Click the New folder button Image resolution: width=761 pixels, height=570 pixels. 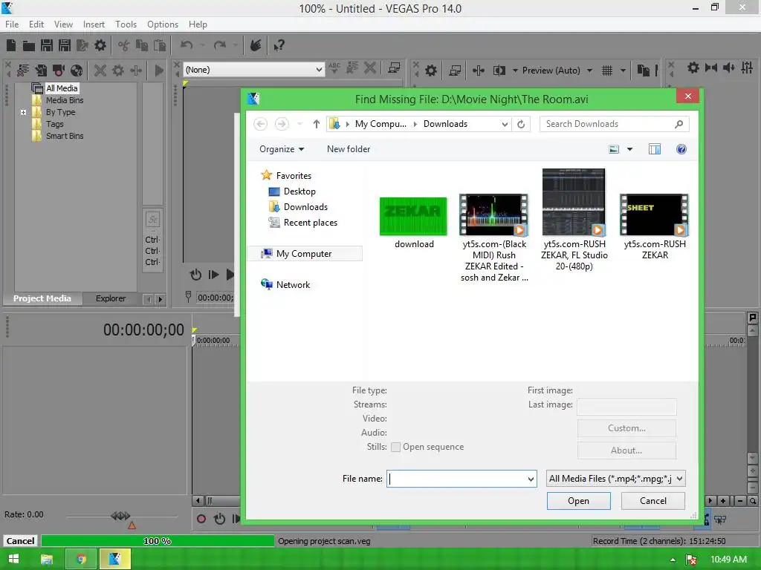(x=349, y=149)
